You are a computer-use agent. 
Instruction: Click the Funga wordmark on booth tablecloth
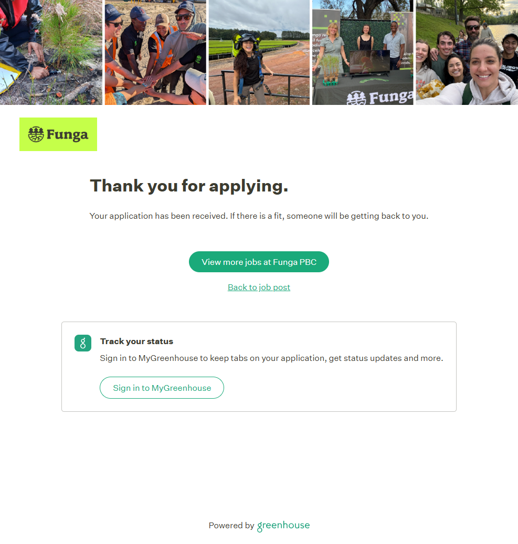click(391, 97)
